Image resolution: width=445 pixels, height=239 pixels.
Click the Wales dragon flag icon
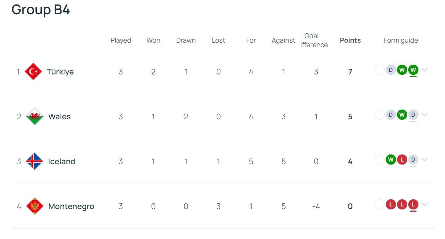tap(34, 116)
